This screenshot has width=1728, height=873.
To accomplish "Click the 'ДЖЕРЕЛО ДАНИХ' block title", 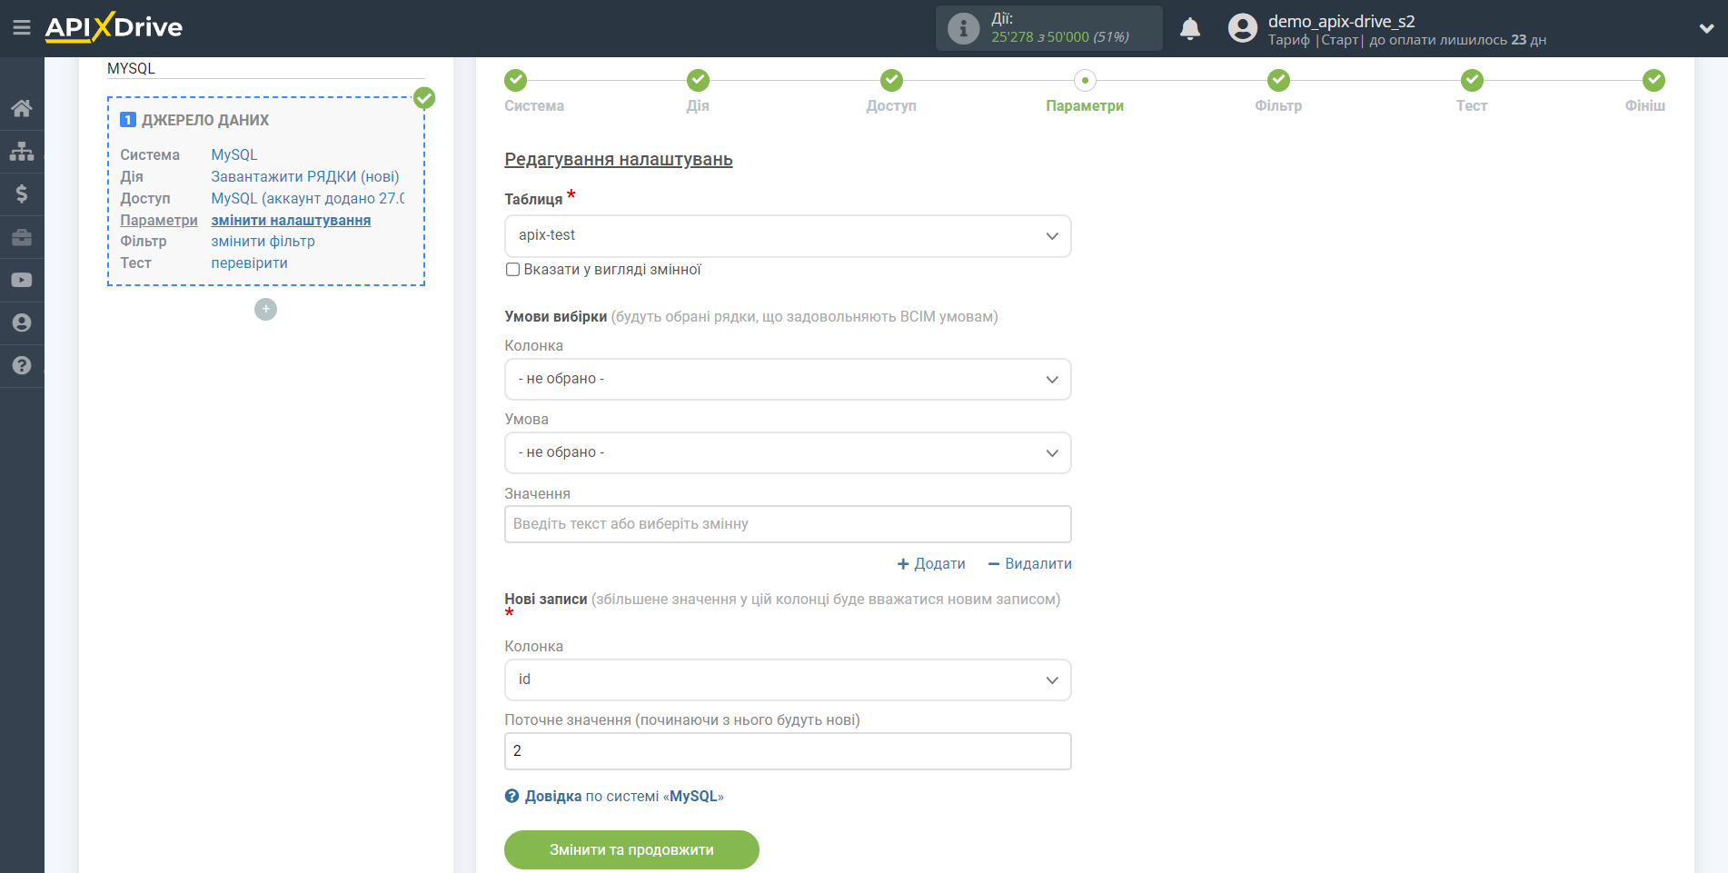I will (x=205, y=120).
